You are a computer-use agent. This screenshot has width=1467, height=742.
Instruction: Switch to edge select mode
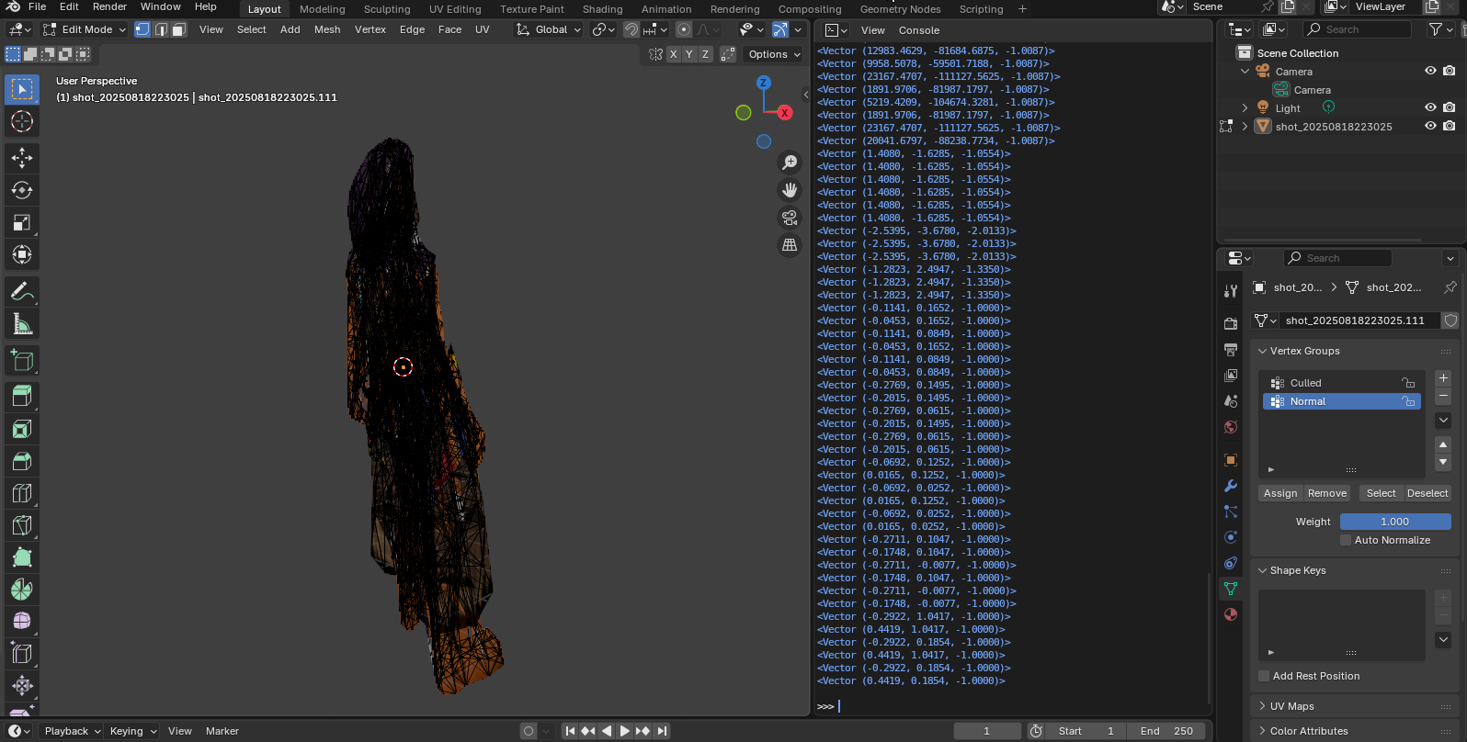tap(161, 29)
